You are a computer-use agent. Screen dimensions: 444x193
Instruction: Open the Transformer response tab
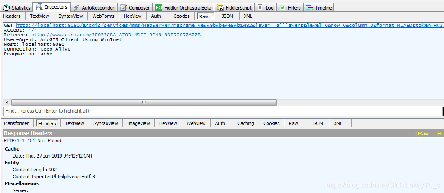point(16,123)
